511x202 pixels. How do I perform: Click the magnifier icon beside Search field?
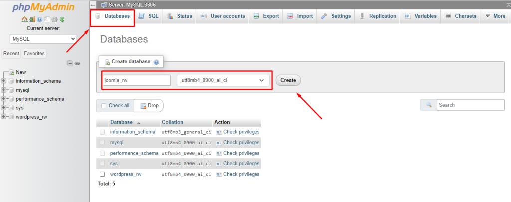[x=429, y=105]
